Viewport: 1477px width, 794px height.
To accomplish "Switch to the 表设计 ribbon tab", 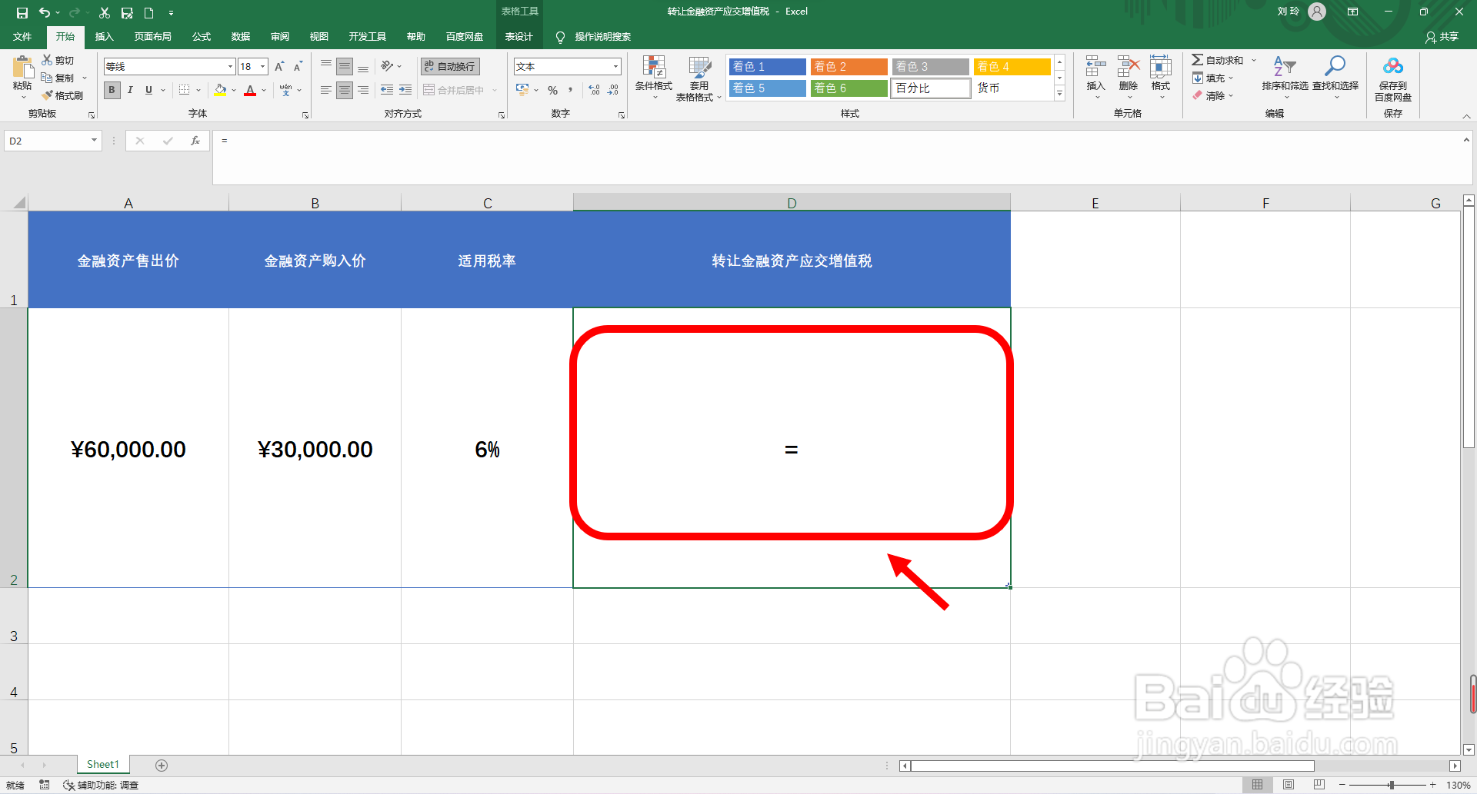I will click(x=519, y=36).
